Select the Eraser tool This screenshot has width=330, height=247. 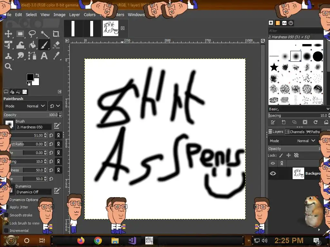tap(56, 45)
